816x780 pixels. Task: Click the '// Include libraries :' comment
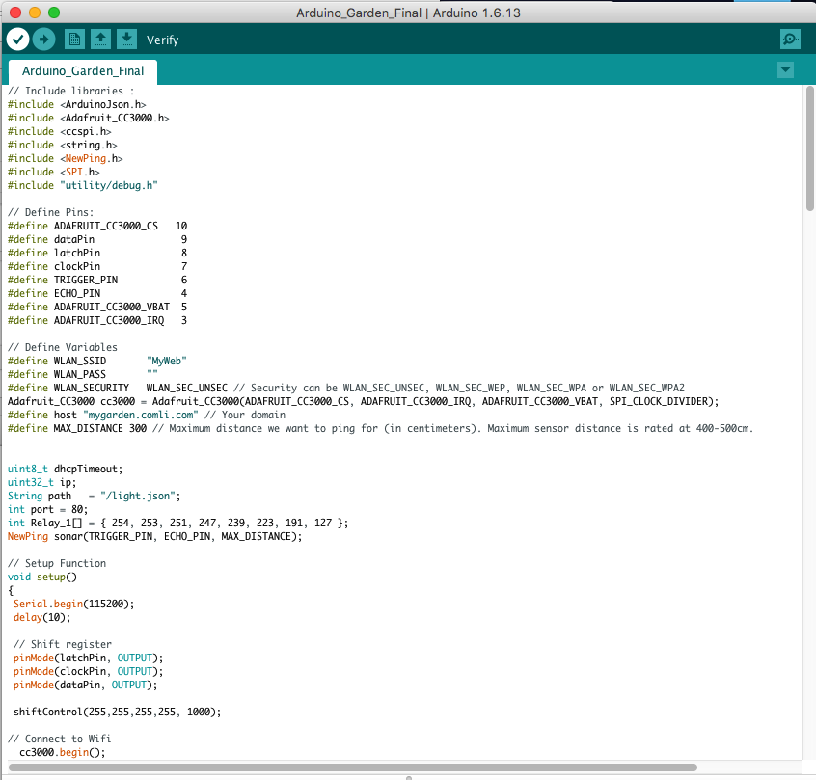[x=70, y=91]
